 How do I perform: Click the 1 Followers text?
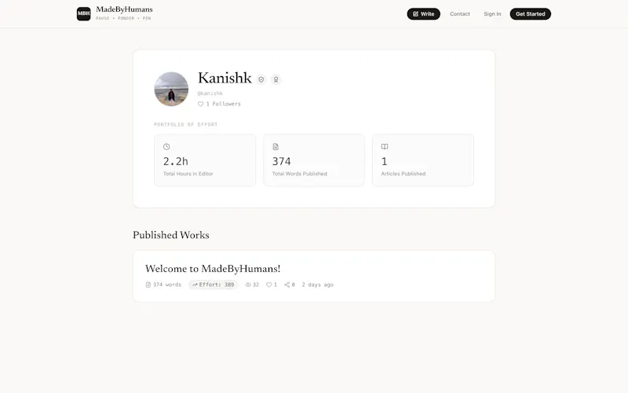224,104
